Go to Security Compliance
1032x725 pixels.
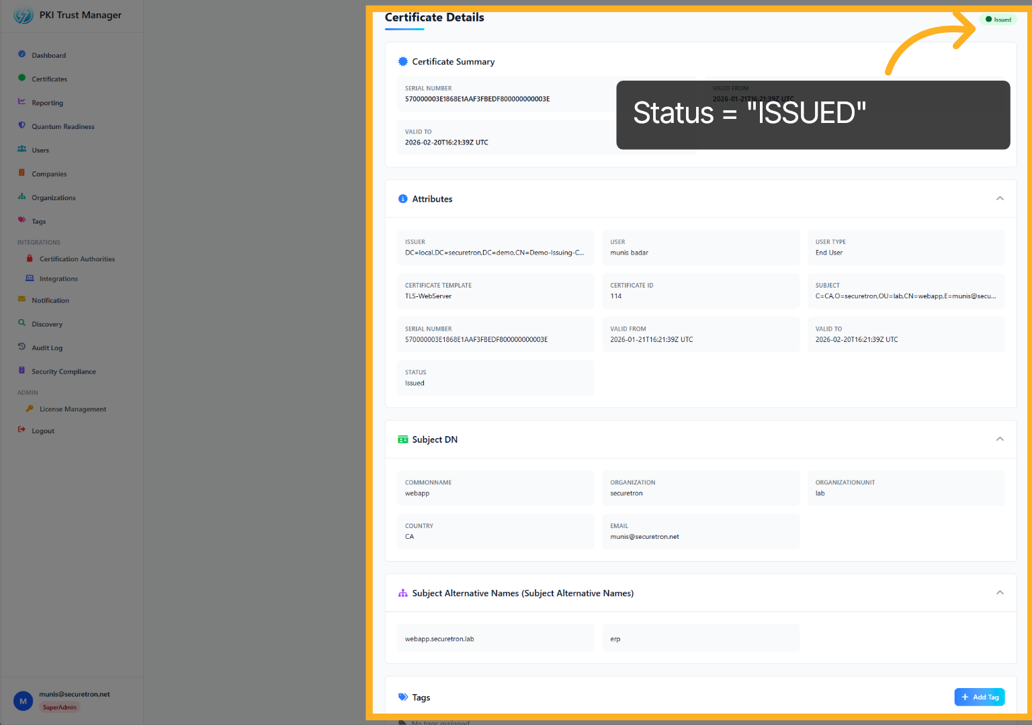pyautogui.click(x=64, y=372)
